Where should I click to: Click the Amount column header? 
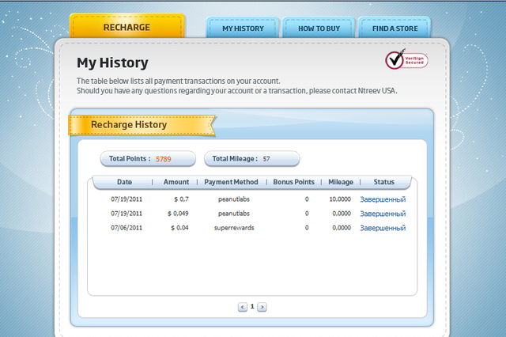[x=176, y=182]
